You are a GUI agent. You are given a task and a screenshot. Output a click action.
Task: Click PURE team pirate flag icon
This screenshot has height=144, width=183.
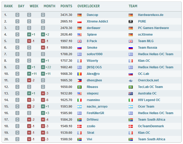131,21
